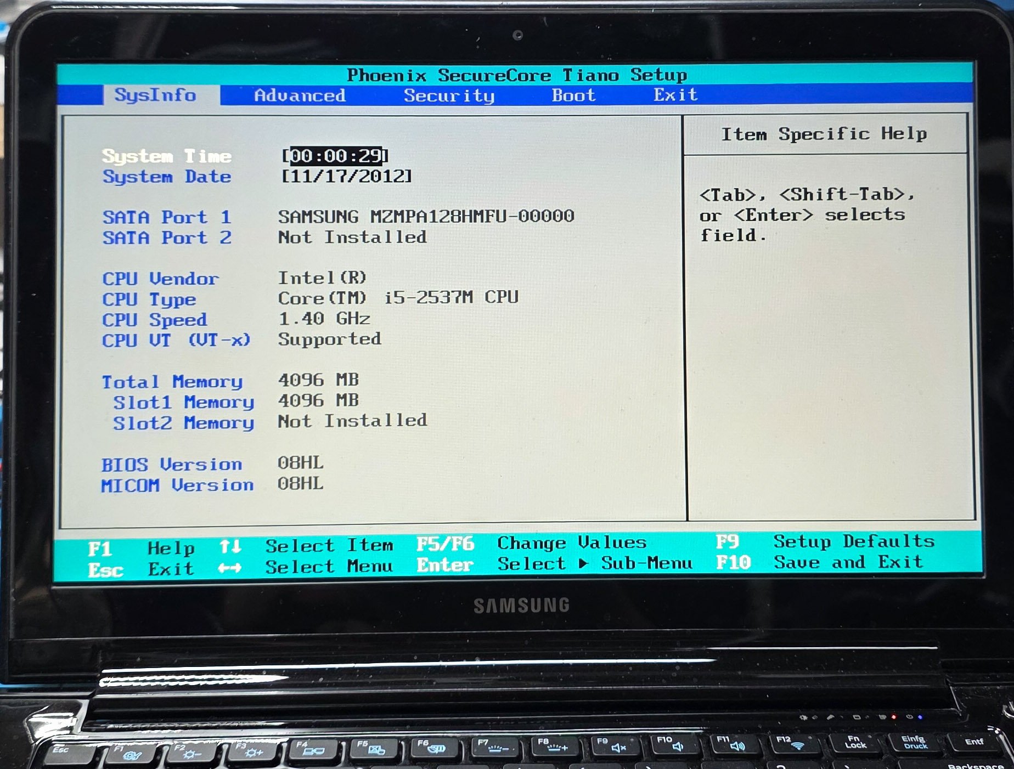Click the "Core(TM) i5-2537M CPU" value
Viewport: 1014px width, 769px height.
tap(398, 297)
